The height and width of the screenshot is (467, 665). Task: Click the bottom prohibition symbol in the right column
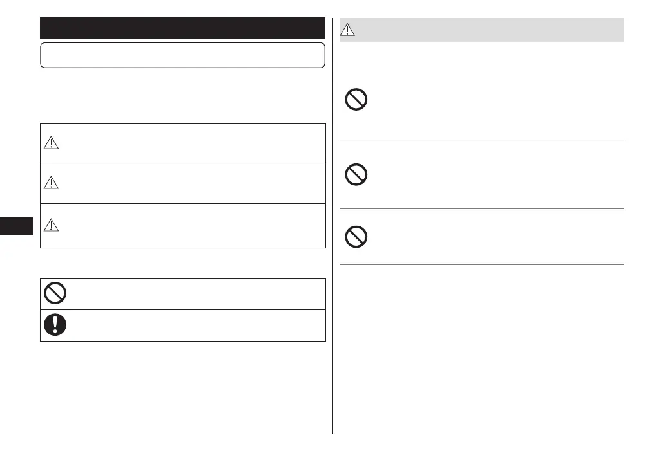coord(356,237)
